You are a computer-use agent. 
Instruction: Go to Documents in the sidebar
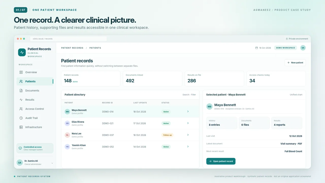(35, 90)
